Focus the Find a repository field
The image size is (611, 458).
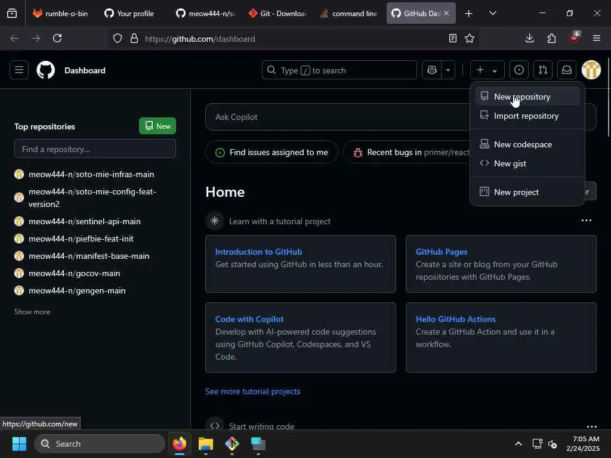(95, 149)
